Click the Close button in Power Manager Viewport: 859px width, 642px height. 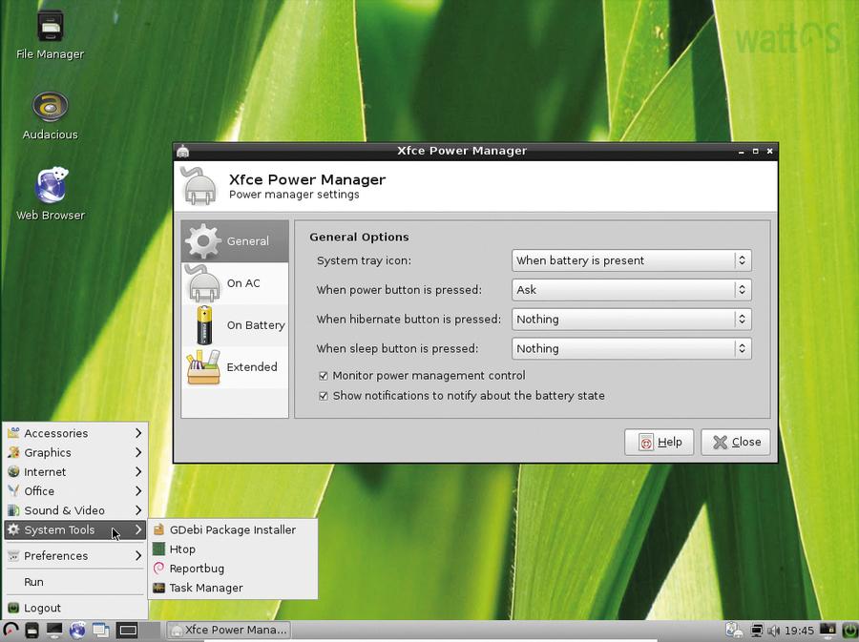click(736, 443)
